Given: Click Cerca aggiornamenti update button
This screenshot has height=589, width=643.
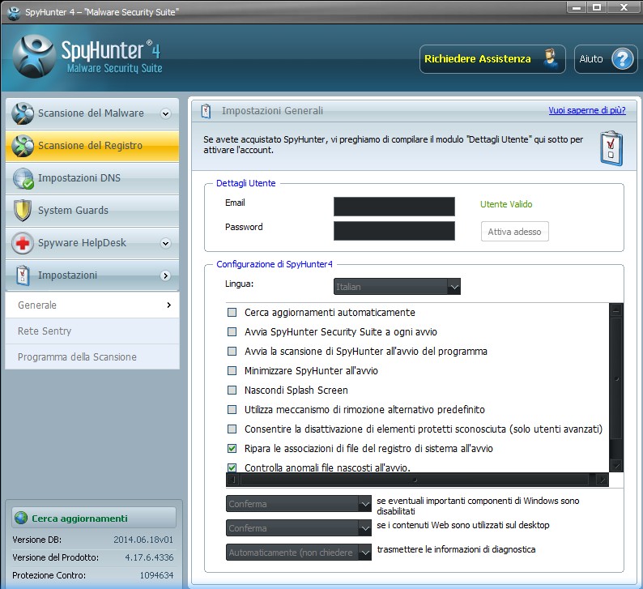Looking at the screenshot, I should (94, 518).
